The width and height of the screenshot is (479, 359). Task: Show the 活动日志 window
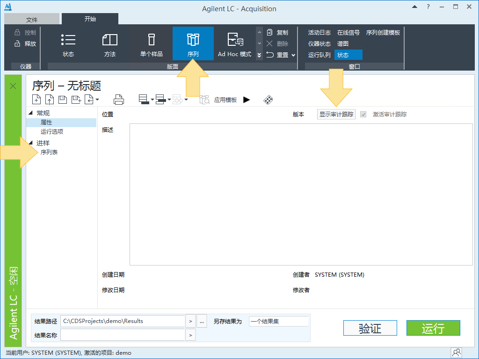pos(319,32)
